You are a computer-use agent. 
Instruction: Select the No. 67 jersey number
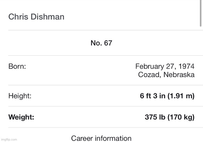pyautogui.click(x=101, y=43)
